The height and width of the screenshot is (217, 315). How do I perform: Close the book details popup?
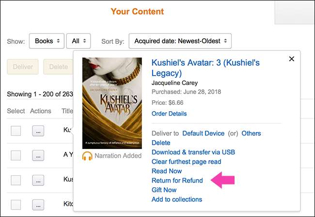[291, 59]
